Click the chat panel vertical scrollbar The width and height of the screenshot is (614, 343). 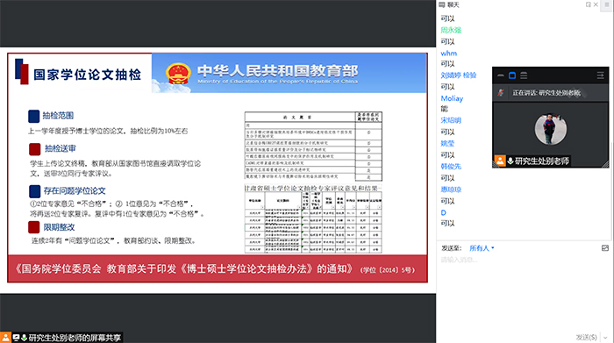[x=611, y=192]
